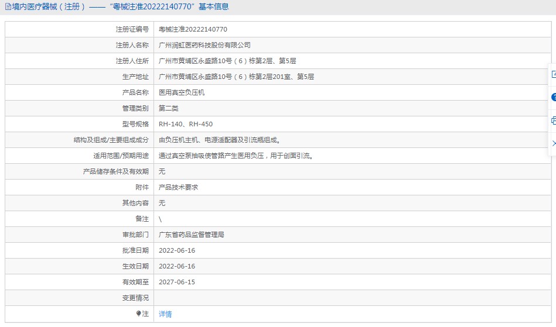This screenshot has height=327, width=556.
Task: Click the backslash value in the 备注 row
Action: [161, 219]
